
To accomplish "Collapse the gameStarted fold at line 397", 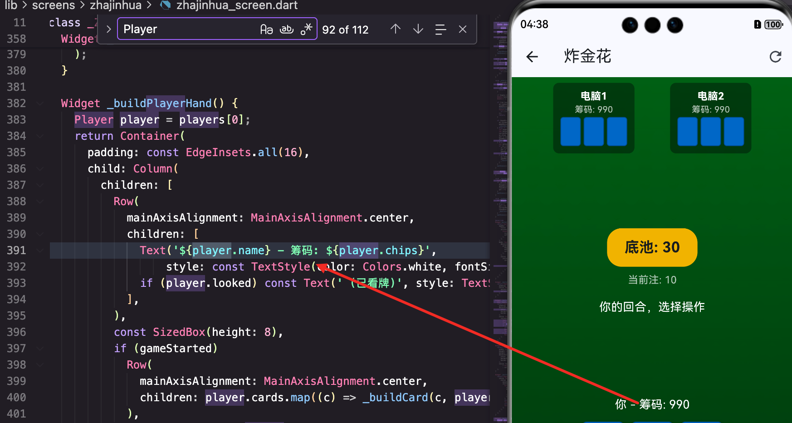I will point(39,348).
